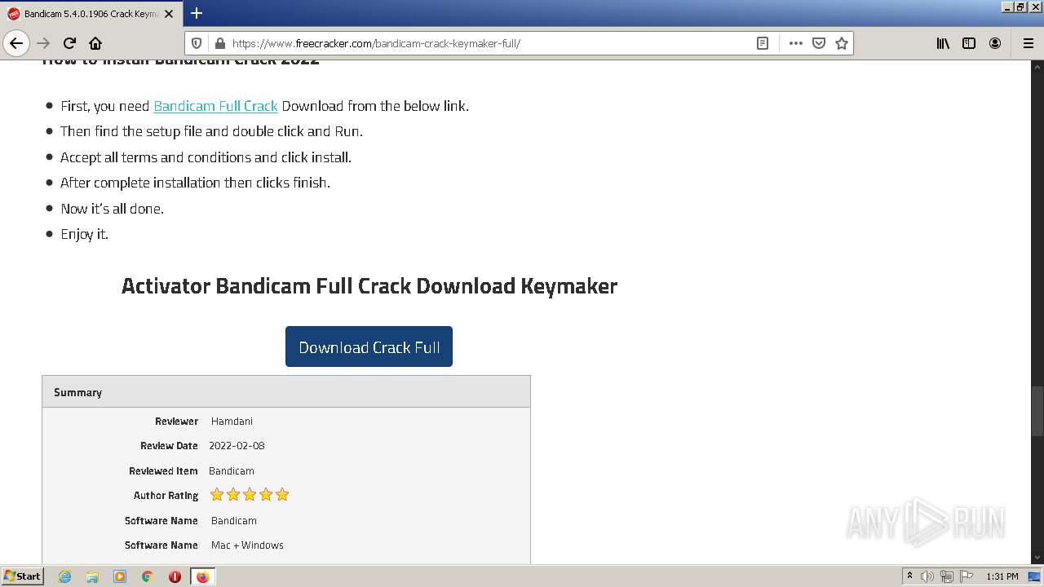Screen dimensions: 1044x587
Task: Select the Bandicam 5.4.0.1906 Crack tab
Action: (x=92, y=14)
